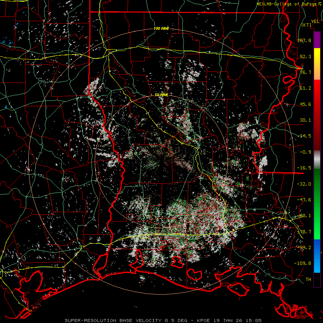
Task: Pick the yellow segment of the color bar
Action: pos(317,56)
